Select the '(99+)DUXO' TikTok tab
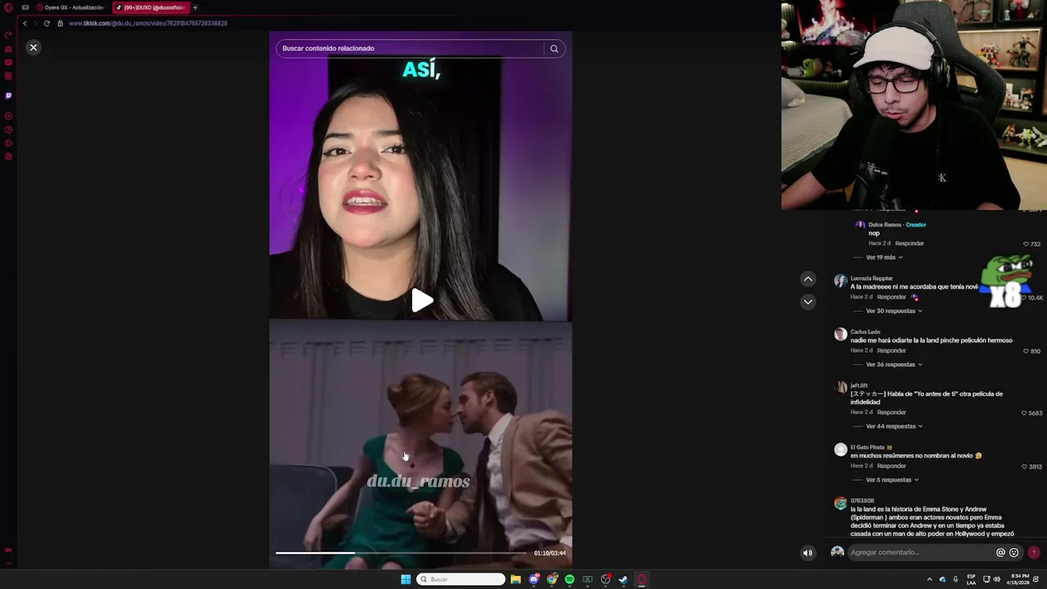1047x589 pixels. (150, 7)
